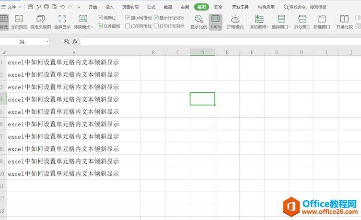Click the Undo arrow icon

click(62, 7)
